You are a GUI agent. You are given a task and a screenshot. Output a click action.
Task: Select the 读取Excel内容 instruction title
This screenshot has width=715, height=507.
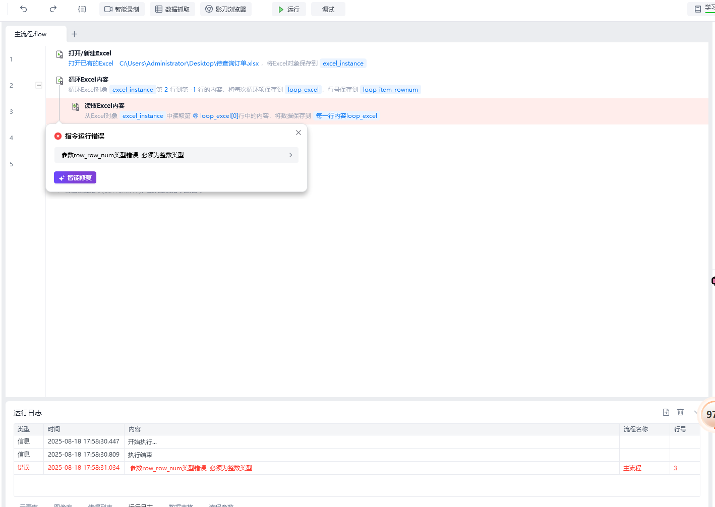tap(104, 105)
